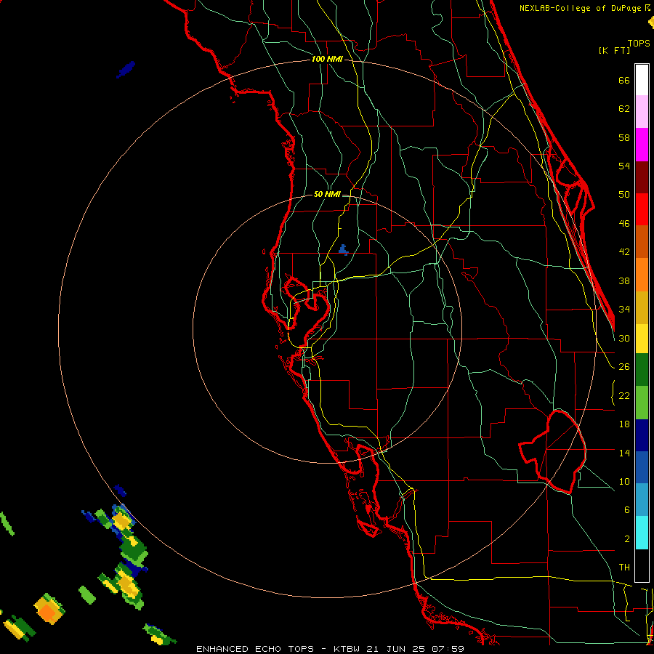Click the orange echo cell at bottom left

pos(49,610)
